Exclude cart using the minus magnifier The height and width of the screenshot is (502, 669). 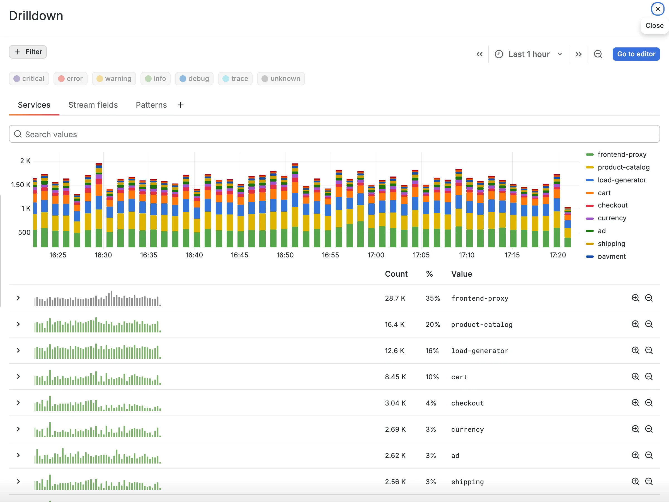pos(649,376)
